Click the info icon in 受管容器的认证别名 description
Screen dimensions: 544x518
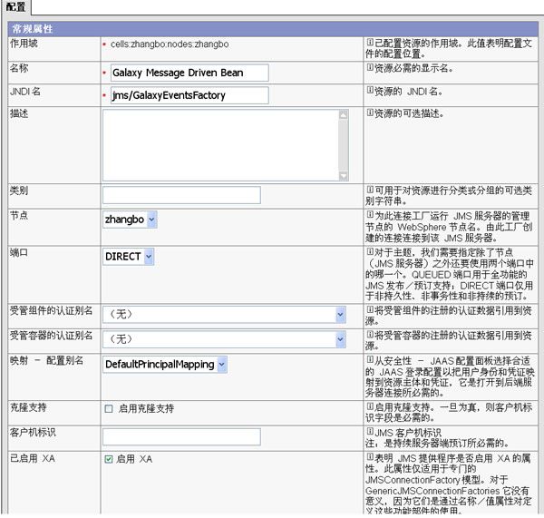click(370, 335)
